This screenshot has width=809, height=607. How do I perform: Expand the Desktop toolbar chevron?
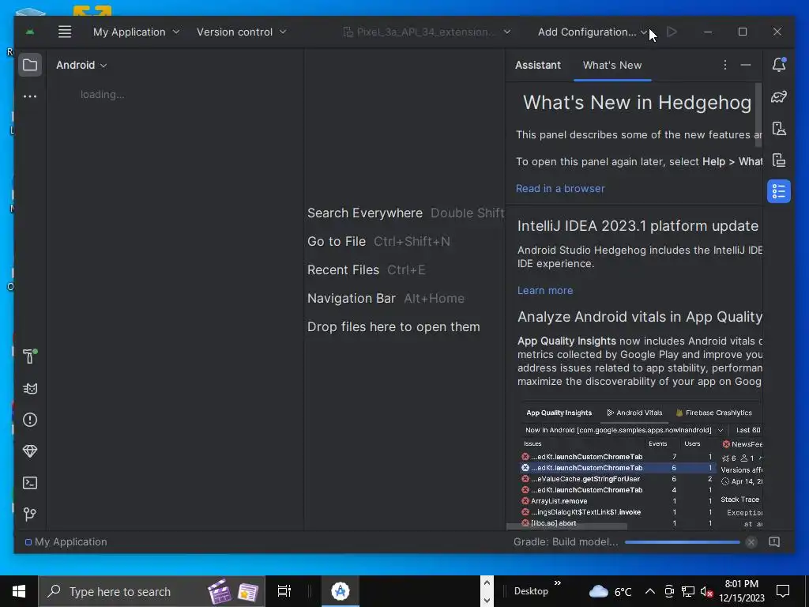(x=558, y=582)
